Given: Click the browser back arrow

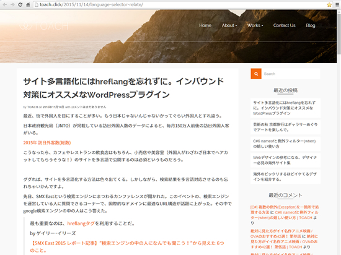Looking at the screenshot, I should (5, 4).
